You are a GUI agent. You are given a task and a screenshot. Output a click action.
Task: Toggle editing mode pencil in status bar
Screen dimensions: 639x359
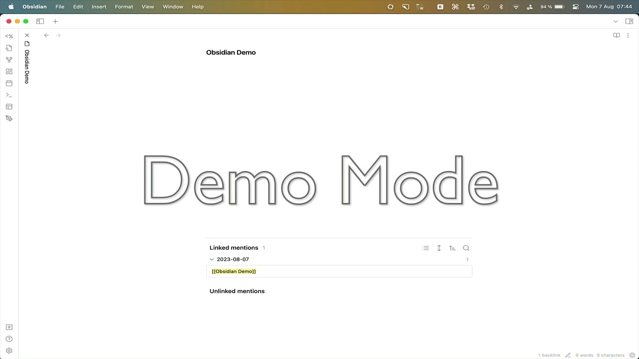[568, 355]
